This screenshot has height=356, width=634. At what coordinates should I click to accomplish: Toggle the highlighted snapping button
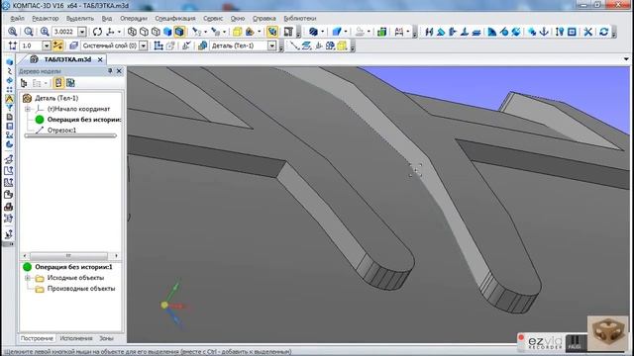57,46
